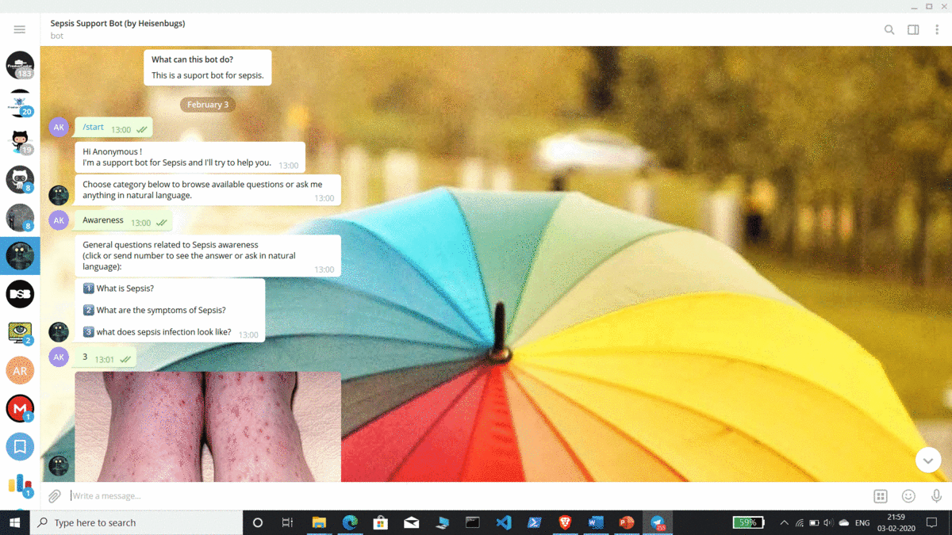952x535 pixels.
Task: Click the Sepsis Support Bot chat title
Action: point(117,23)
